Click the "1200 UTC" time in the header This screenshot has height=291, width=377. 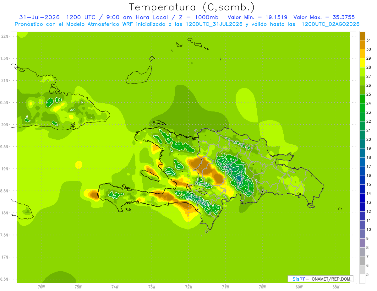click(x=82, y=17)
